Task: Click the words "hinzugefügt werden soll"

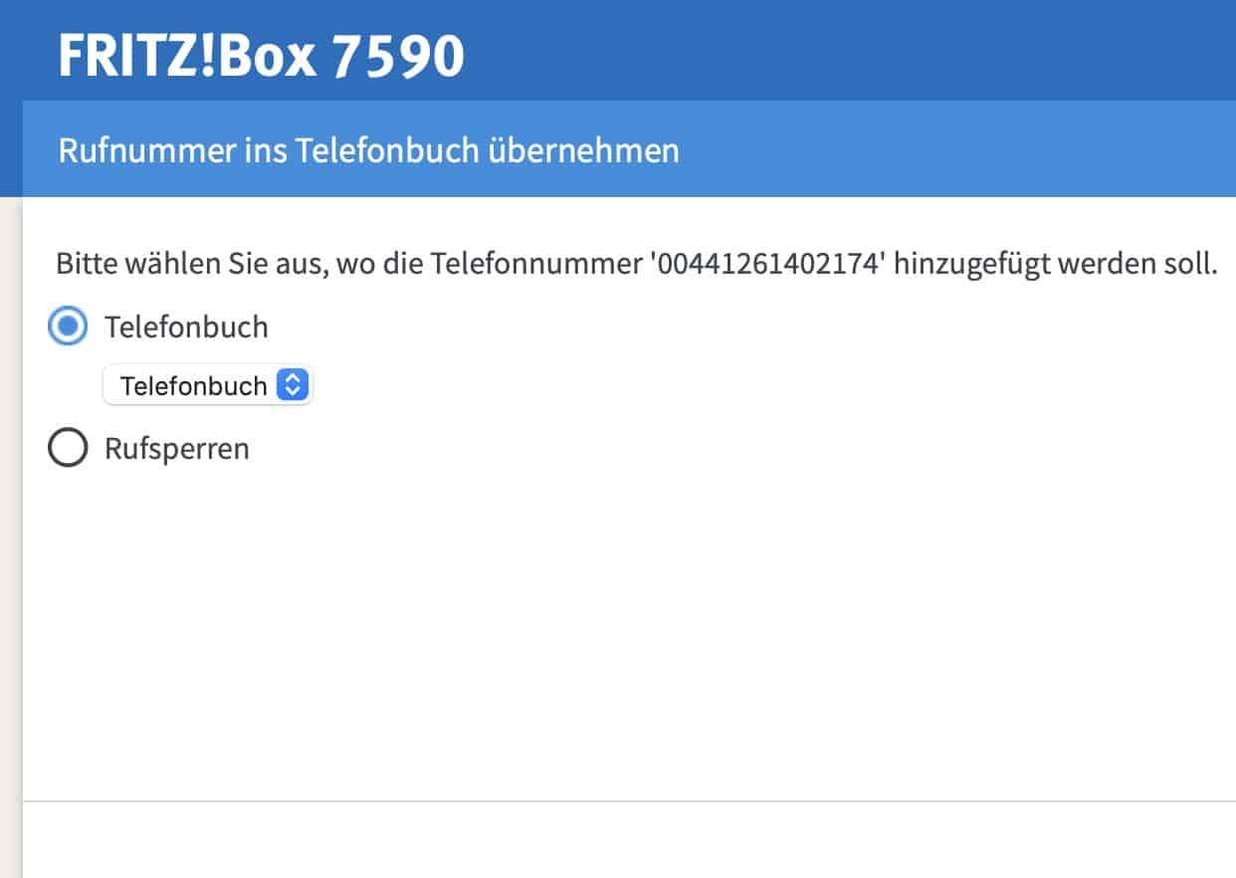Action: point(1057,266)
